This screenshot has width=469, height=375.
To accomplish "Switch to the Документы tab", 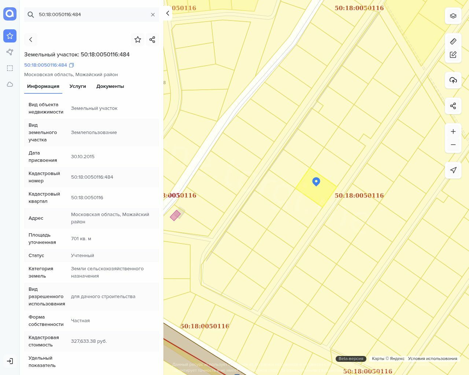I will [x=110, y=86].
